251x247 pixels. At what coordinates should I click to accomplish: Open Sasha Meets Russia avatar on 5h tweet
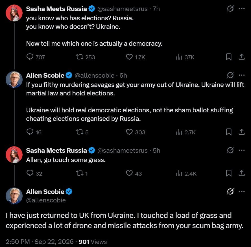(14, 155)
